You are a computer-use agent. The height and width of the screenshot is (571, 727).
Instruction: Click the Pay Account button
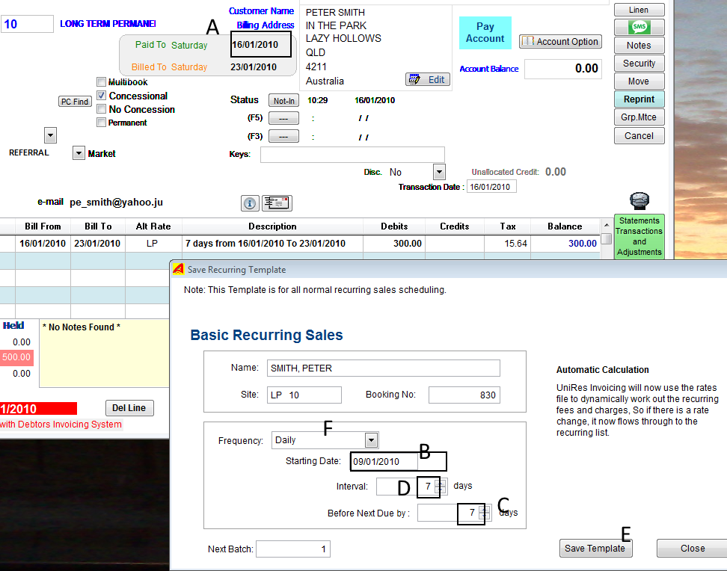click(x=485, y=32)
